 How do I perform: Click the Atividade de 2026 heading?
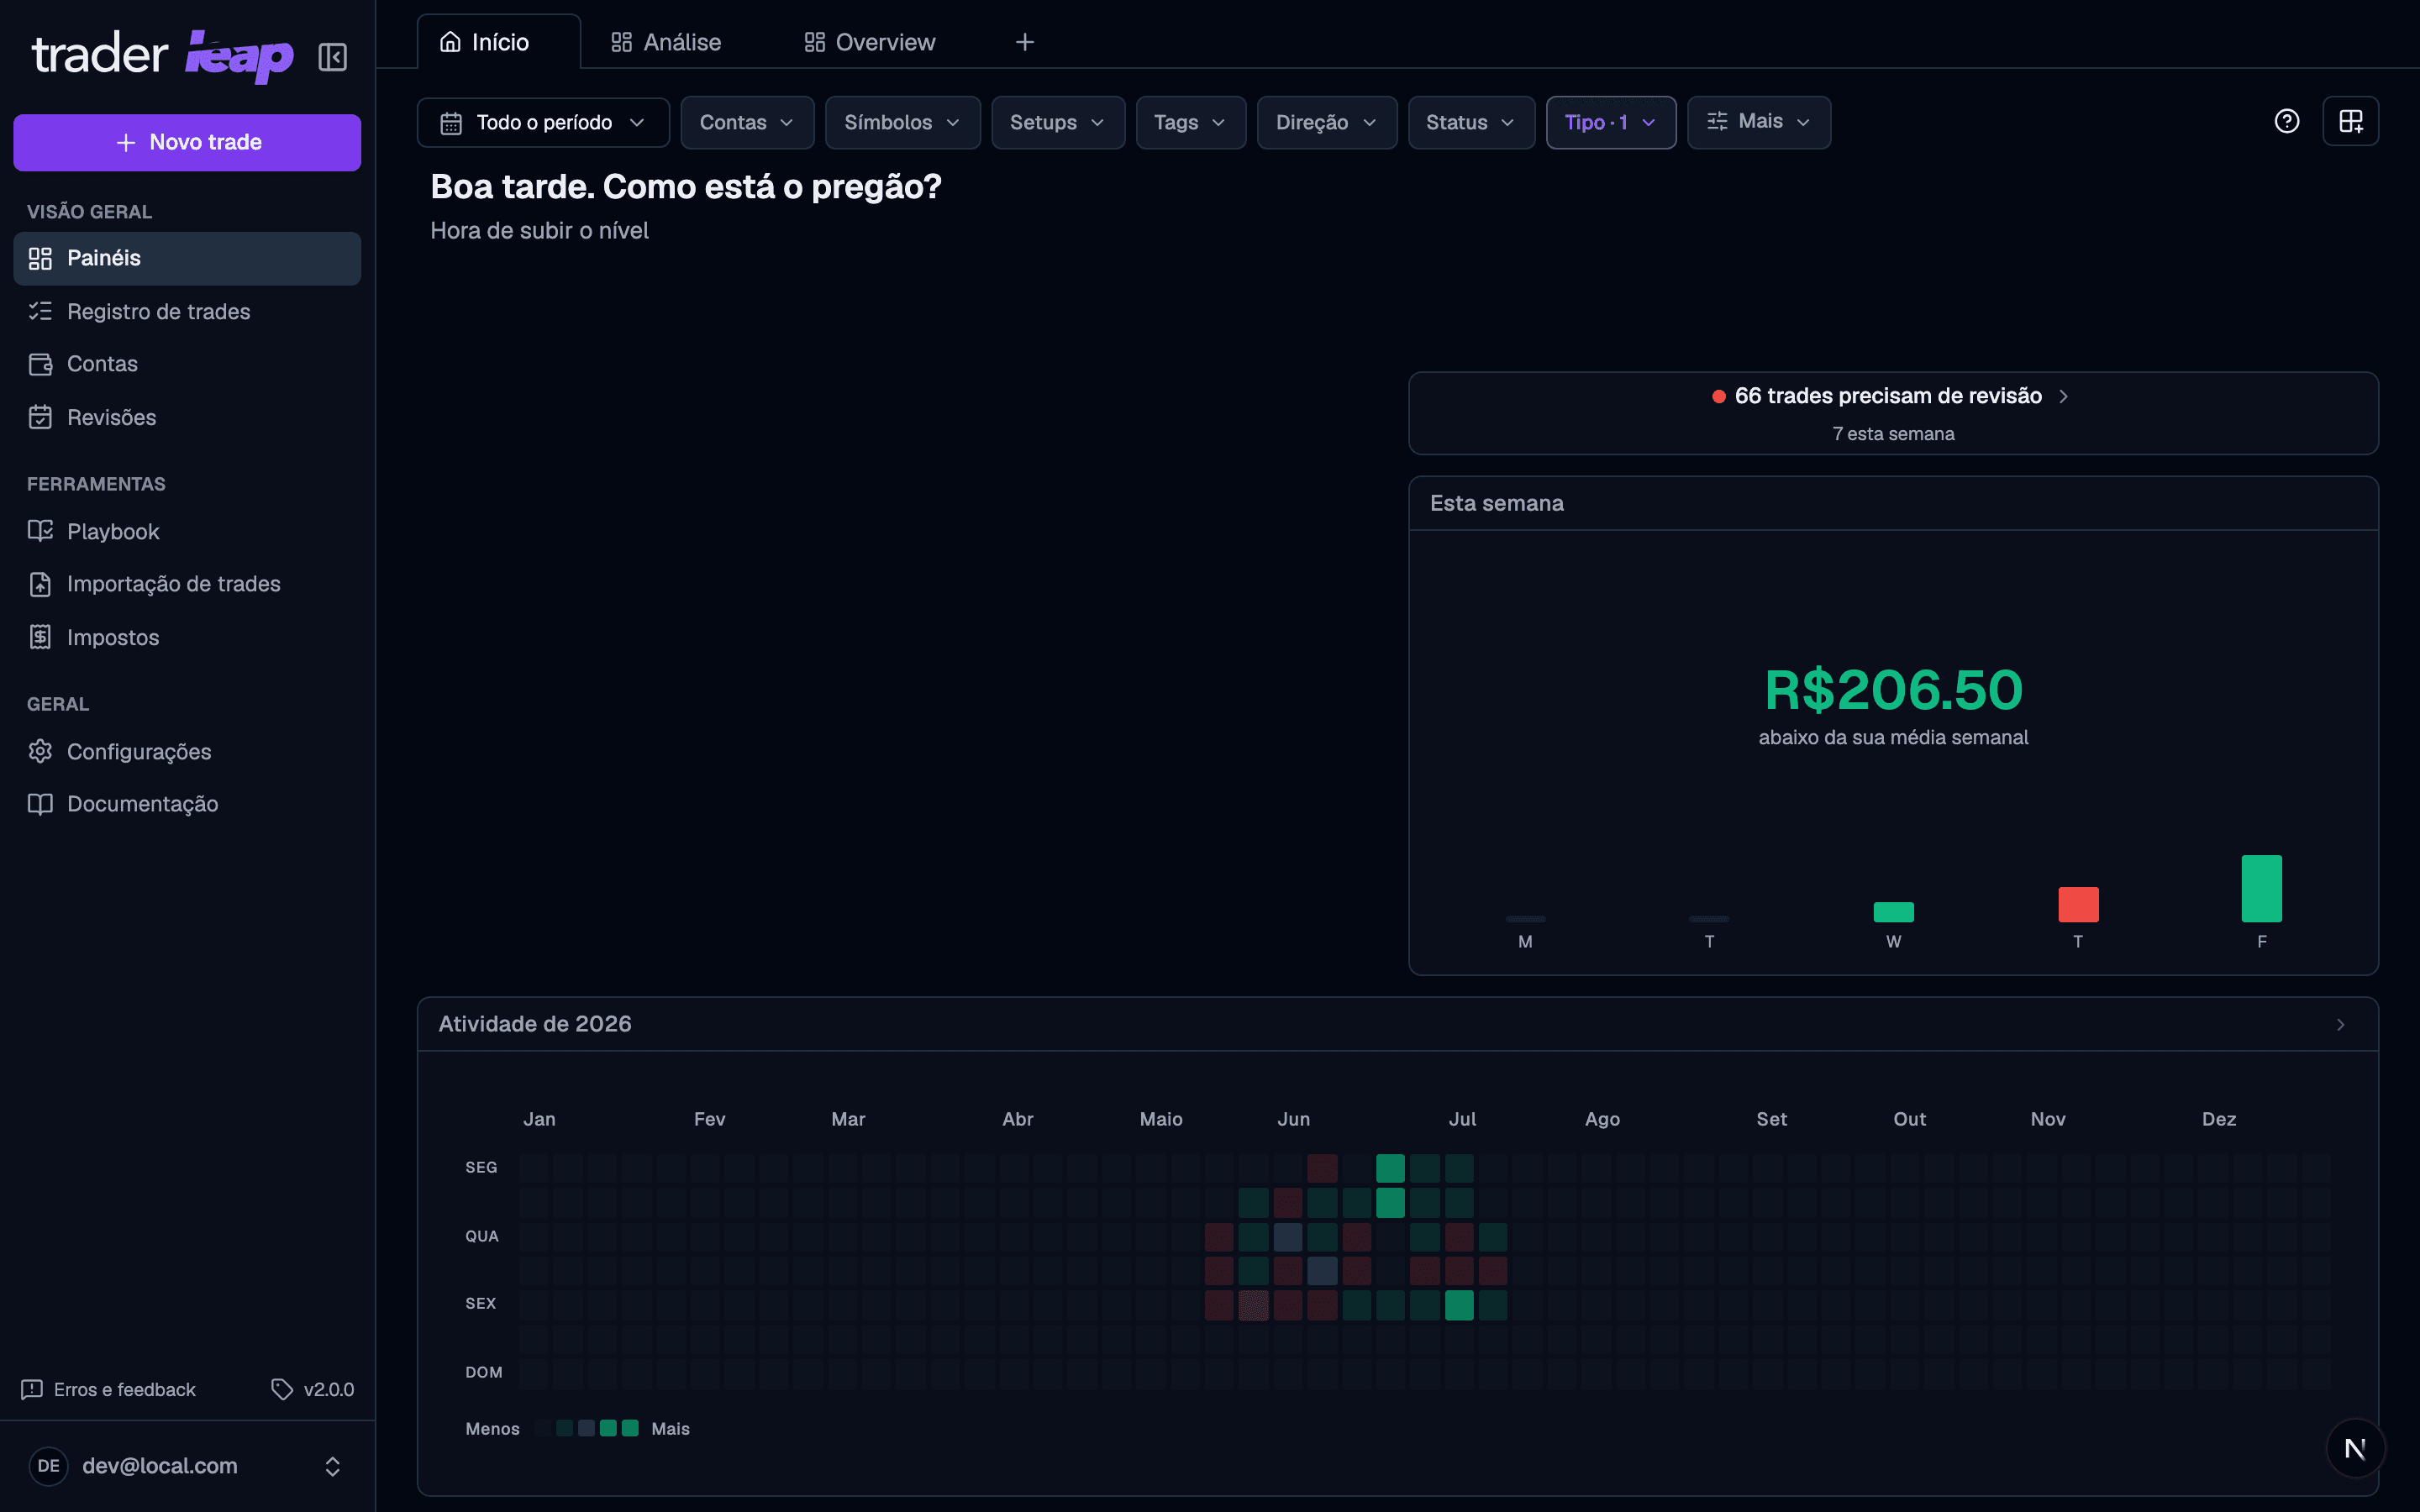click(x=535, y=1024)
